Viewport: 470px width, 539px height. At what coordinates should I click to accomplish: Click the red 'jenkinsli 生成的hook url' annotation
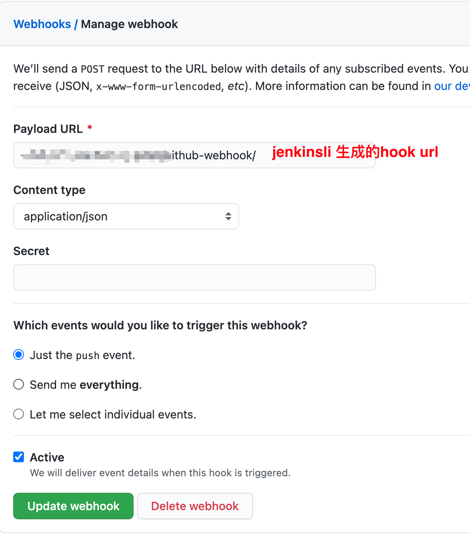[355, 152]
